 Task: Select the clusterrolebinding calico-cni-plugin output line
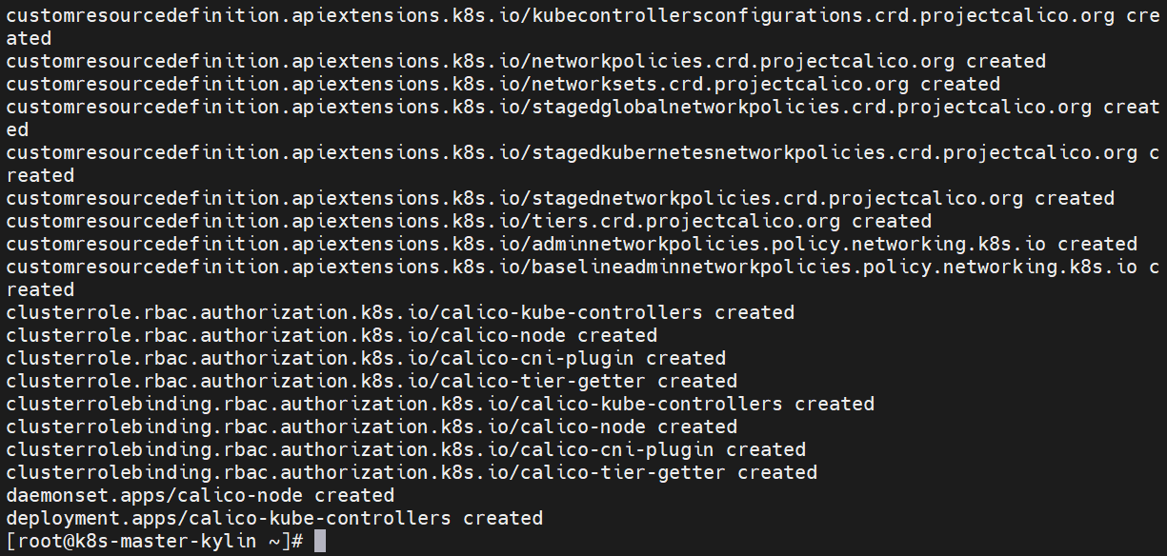[406, 449]
